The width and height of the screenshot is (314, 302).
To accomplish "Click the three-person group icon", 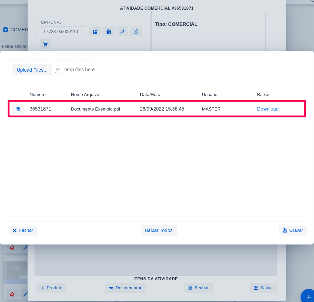I will 109,32.
